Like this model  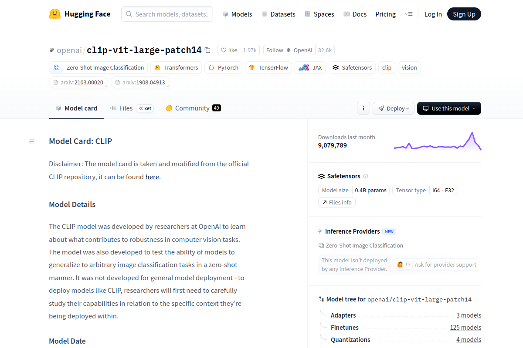tap(229, 50)
